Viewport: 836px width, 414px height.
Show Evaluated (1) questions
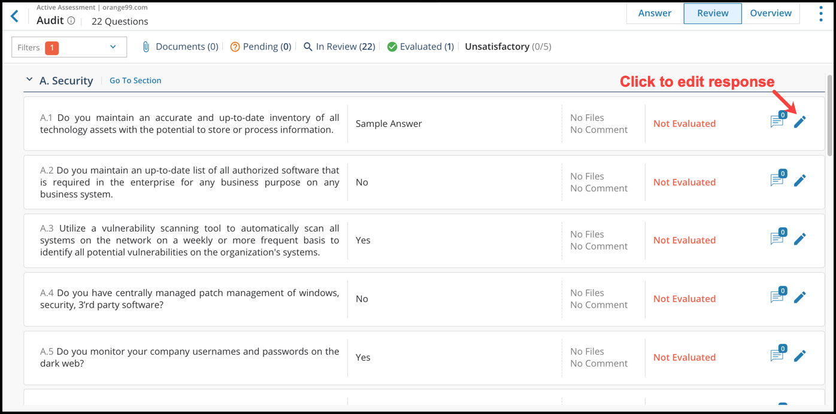pyautogui.click(x=427, y=47)
